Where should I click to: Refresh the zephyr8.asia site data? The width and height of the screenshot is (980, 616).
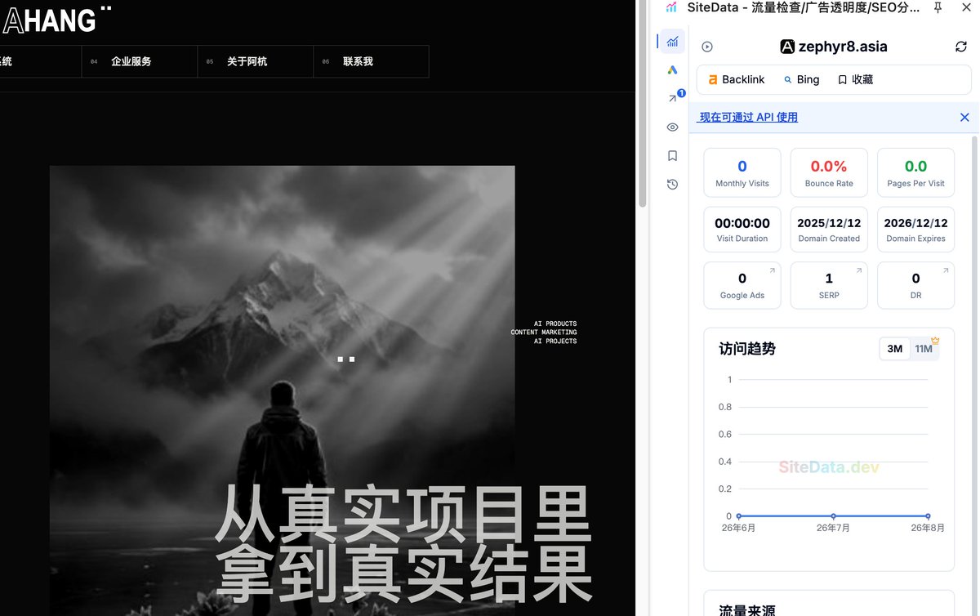tap(961, 47)
